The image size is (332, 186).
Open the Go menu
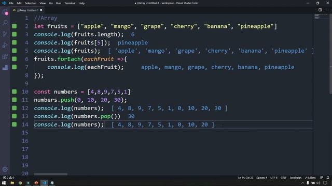pyautogui.click(x=51, y=3)
